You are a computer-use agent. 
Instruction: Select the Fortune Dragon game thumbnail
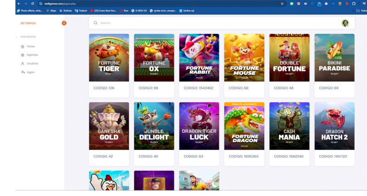(244, 126)
